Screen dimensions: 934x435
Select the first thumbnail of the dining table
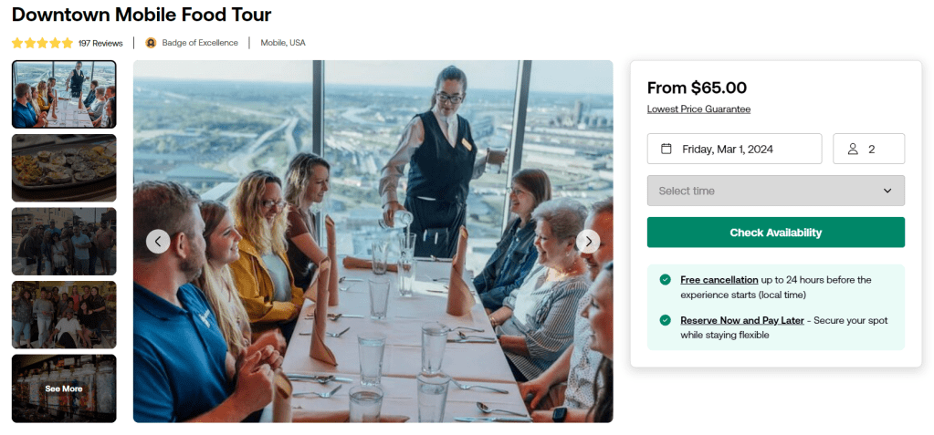coord(64,94)
